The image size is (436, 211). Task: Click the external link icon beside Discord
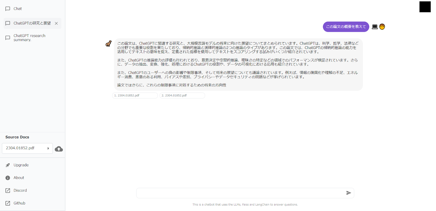coord(8,191)
